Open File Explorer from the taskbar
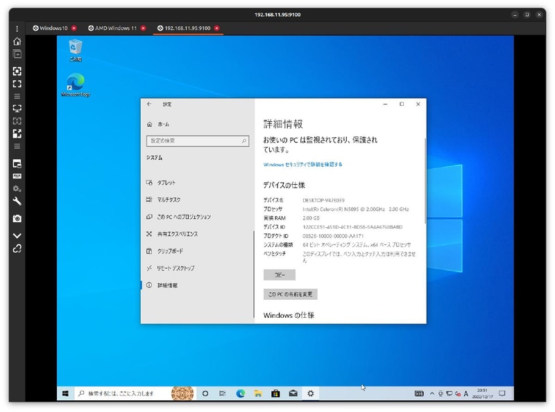The height and width of the screenshot is (412, 555). (x=259, y=391)
